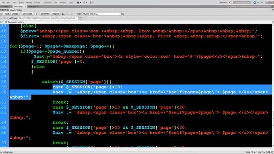
Task: Switch to Design view
Action: (15, 14)
